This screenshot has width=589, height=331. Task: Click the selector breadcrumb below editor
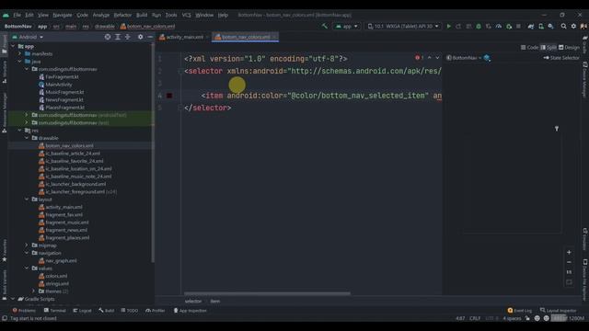193,301
